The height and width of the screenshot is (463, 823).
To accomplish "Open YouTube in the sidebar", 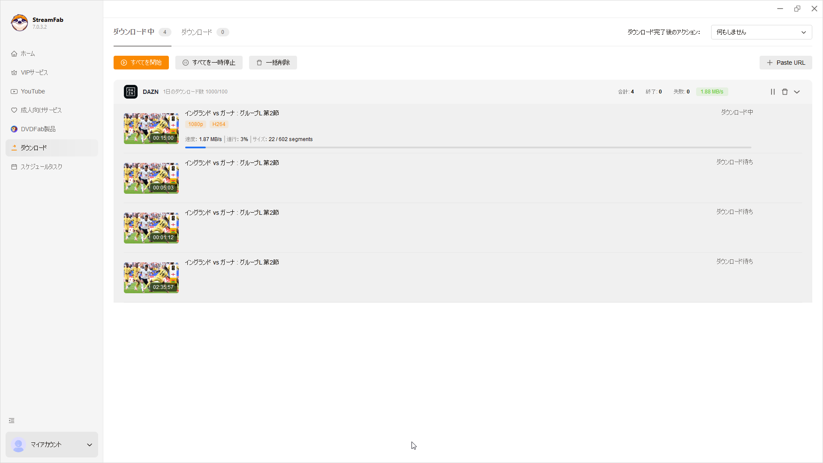I will [x=51, y=91].
